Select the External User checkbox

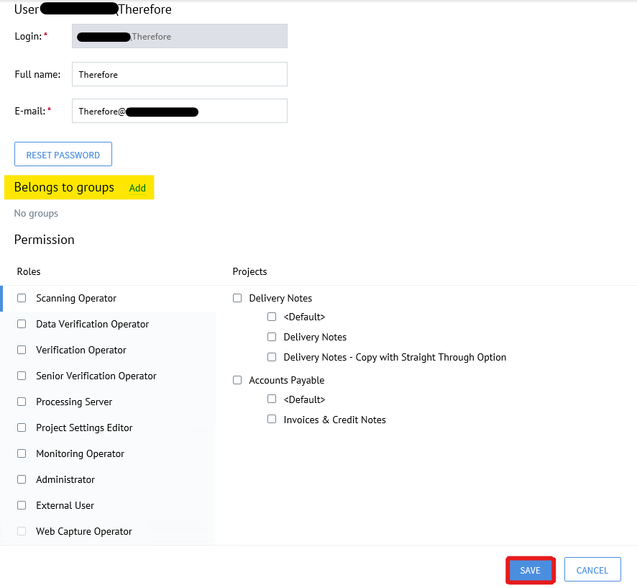(22, 505)
